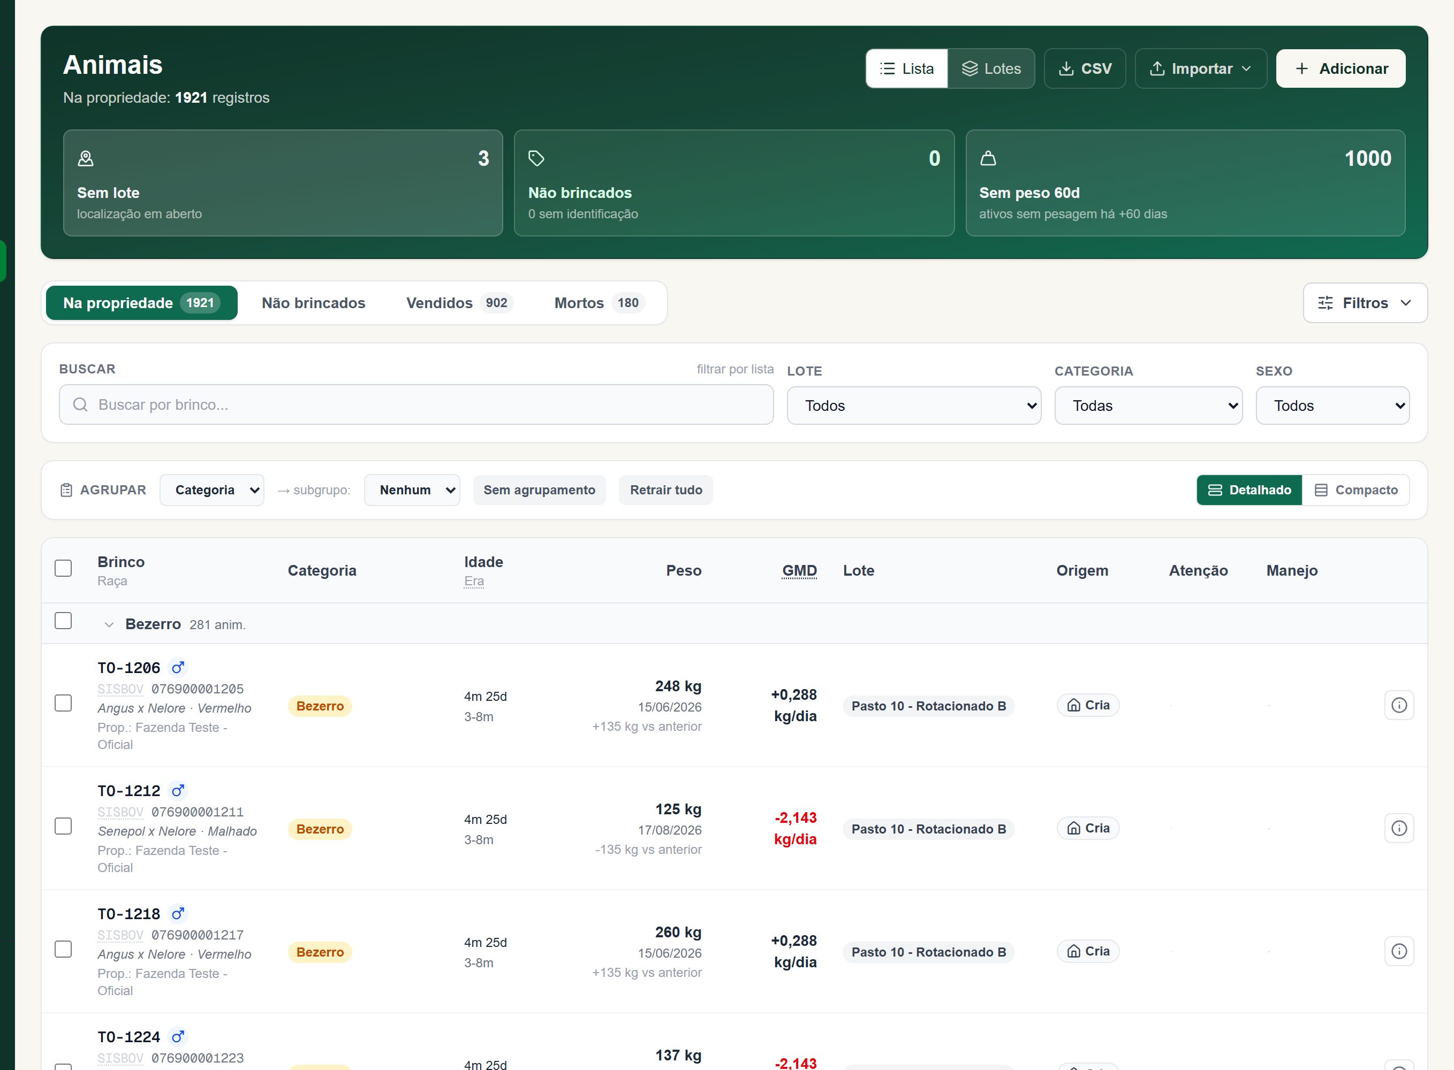Click the Origem column header
The image size is (1454, 1070).
coord(1082,571)
